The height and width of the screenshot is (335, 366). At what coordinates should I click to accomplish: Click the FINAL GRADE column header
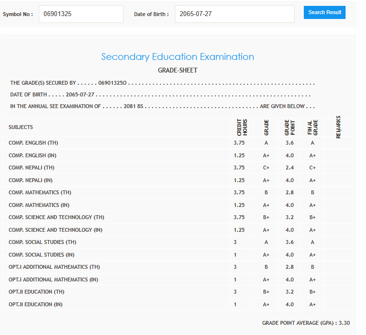pyautogui.click(x=312, y=128)
